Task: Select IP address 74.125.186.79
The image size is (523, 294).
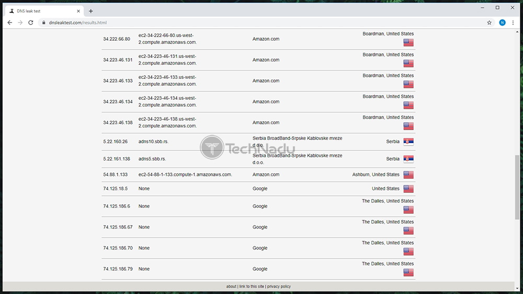Action: coord(118,269)
